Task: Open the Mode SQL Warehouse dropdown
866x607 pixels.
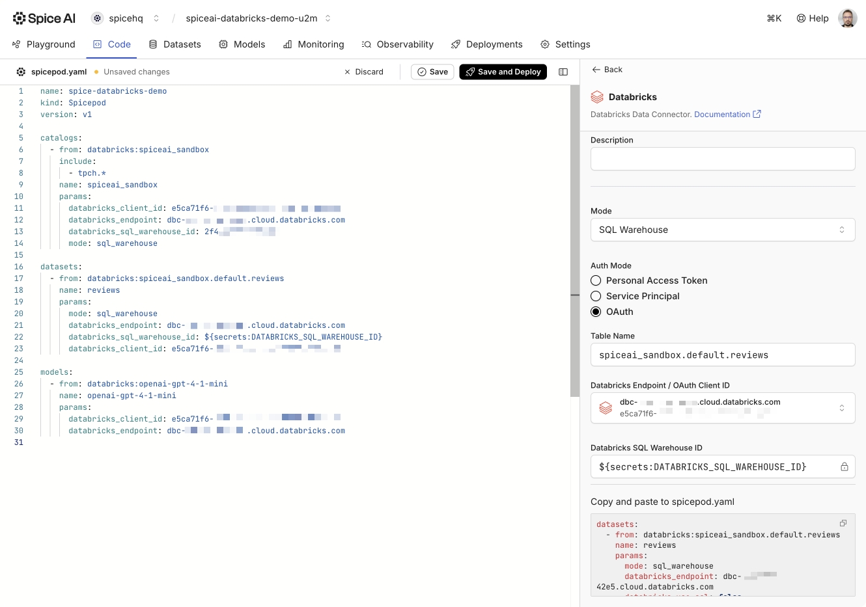Action: [722, 230]
